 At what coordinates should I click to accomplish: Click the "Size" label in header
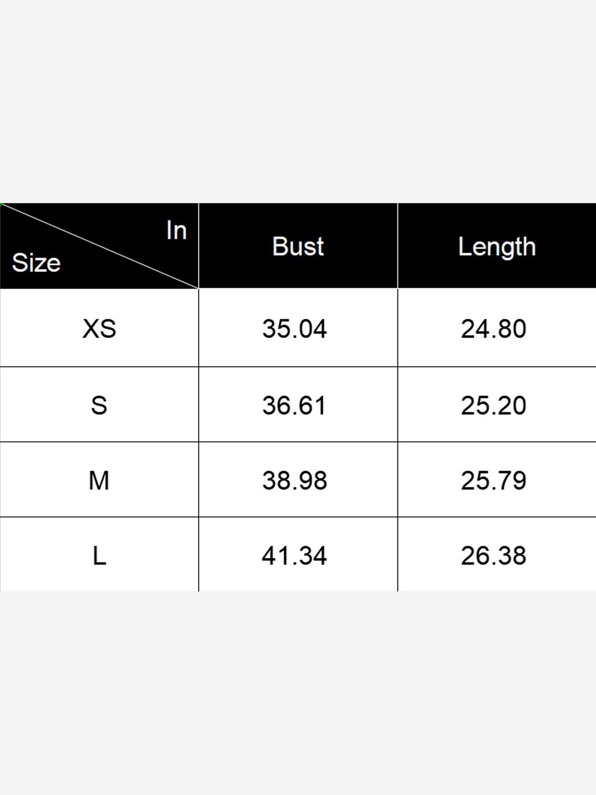[36, 263]
